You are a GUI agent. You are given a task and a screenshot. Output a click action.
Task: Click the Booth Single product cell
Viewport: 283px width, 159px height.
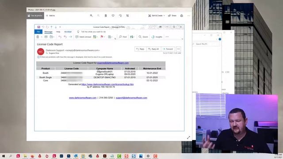coord(46,77)
